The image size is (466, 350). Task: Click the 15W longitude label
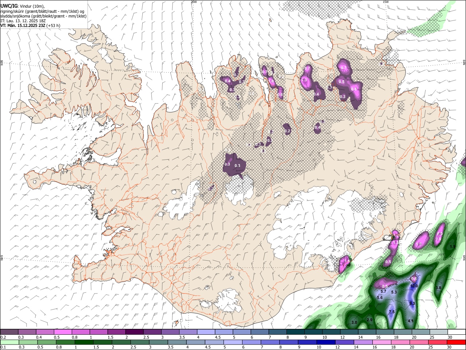tap(386, 2)
